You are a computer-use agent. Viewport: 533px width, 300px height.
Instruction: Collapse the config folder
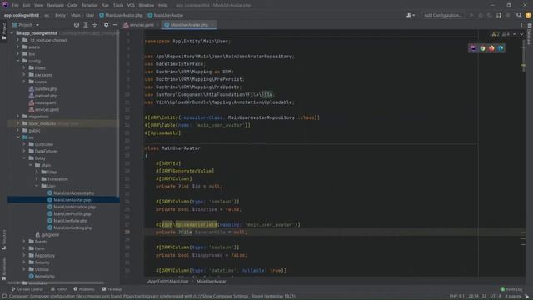18,61
